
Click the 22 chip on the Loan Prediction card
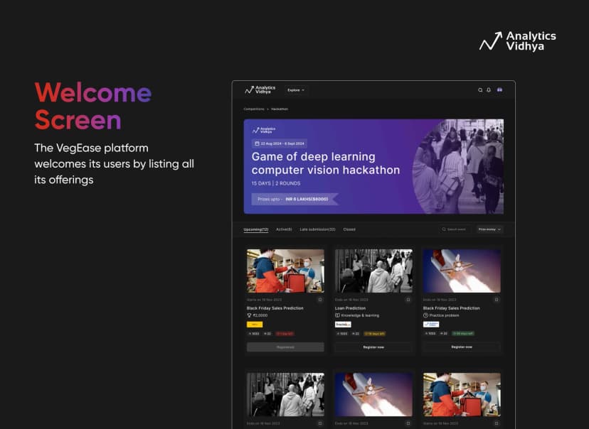356,334
